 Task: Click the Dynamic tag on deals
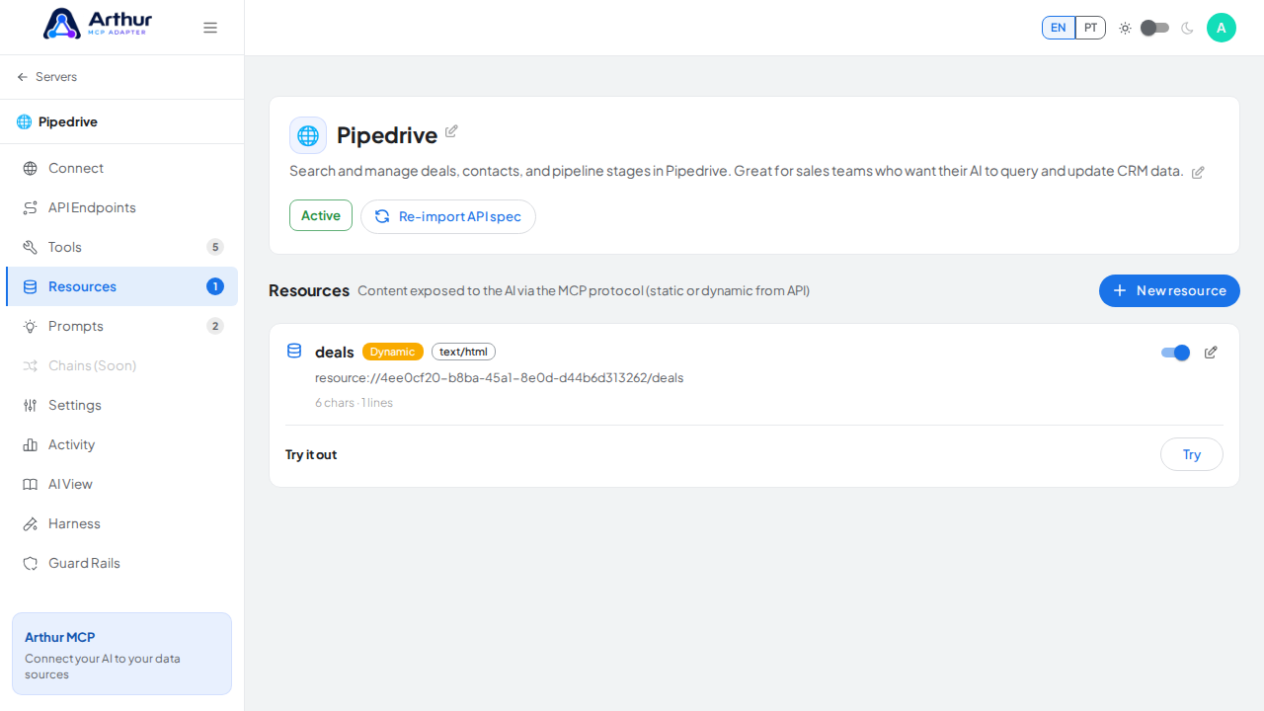tap(393, 352)
